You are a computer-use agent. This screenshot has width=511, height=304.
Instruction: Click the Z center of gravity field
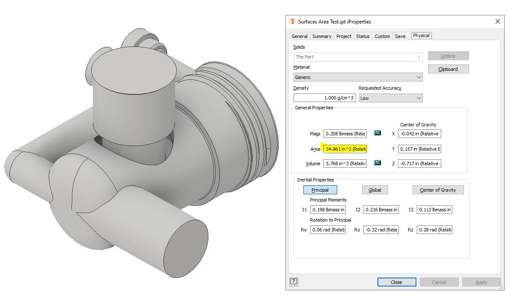pos(419,164)
